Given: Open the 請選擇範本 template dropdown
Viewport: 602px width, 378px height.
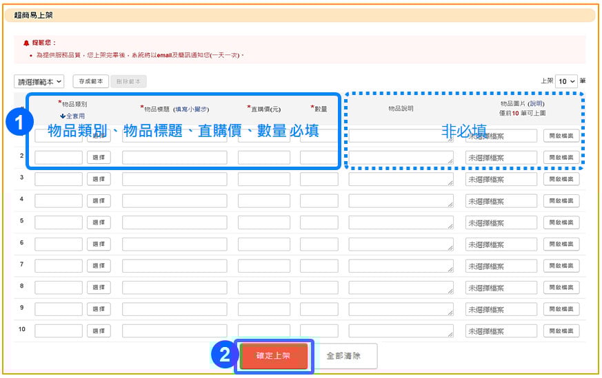Looking at the screenshot, I should click(39, 82).
